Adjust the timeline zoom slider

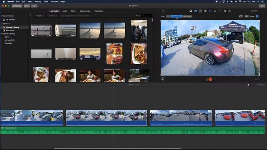(x=248, y=85)
